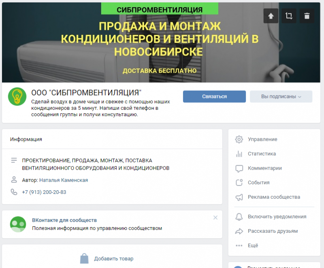Click the Добавить товар link
The width and height of the screenshot is (324, 268).
point(114,259)
